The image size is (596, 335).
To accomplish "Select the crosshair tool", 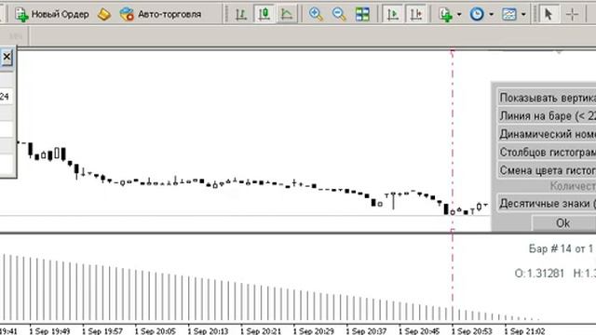I will [x=572, y=15].
